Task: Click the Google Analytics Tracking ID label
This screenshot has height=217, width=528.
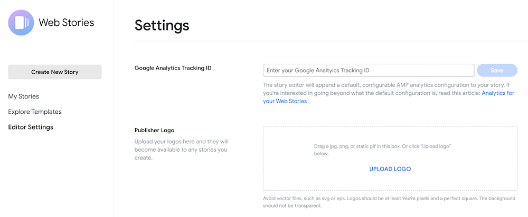Action: 173,68
